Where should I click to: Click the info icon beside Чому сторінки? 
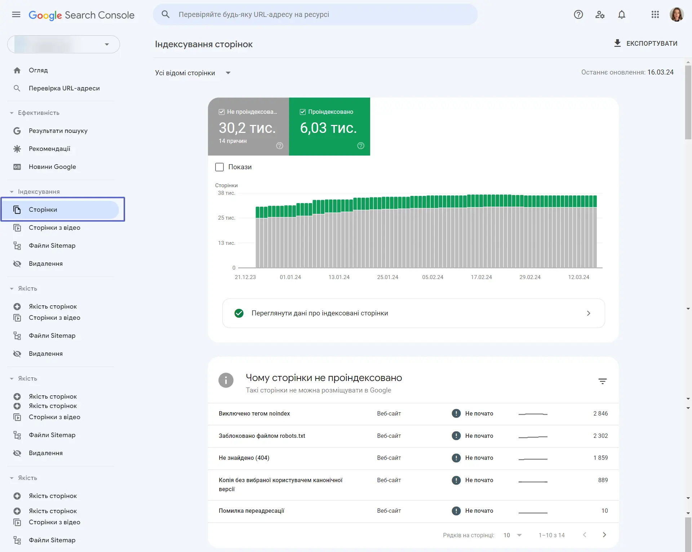click(226, 380)
